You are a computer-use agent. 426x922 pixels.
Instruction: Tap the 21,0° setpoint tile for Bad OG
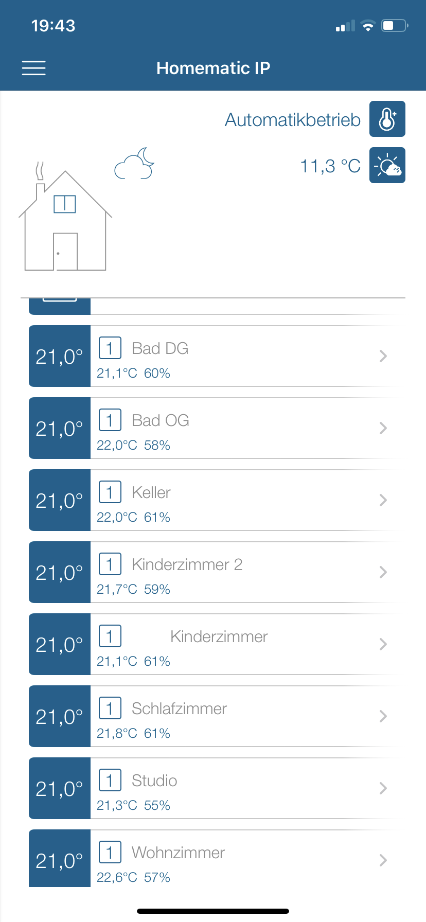coord(60,428)
